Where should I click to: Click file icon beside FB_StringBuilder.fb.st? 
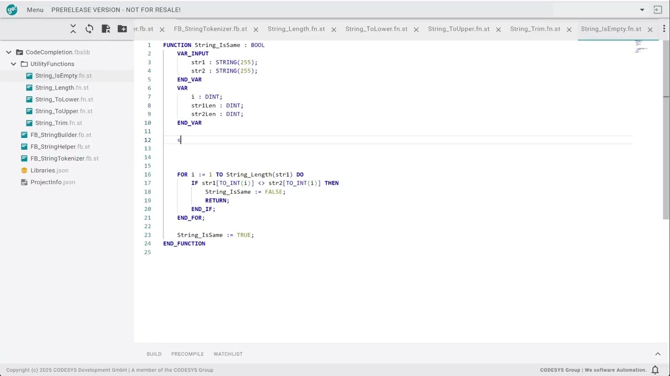pos(24,135)
